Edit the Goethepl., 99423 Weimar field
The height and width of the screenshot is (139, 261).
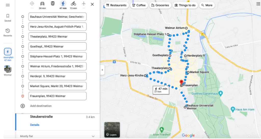pos(57,47)
